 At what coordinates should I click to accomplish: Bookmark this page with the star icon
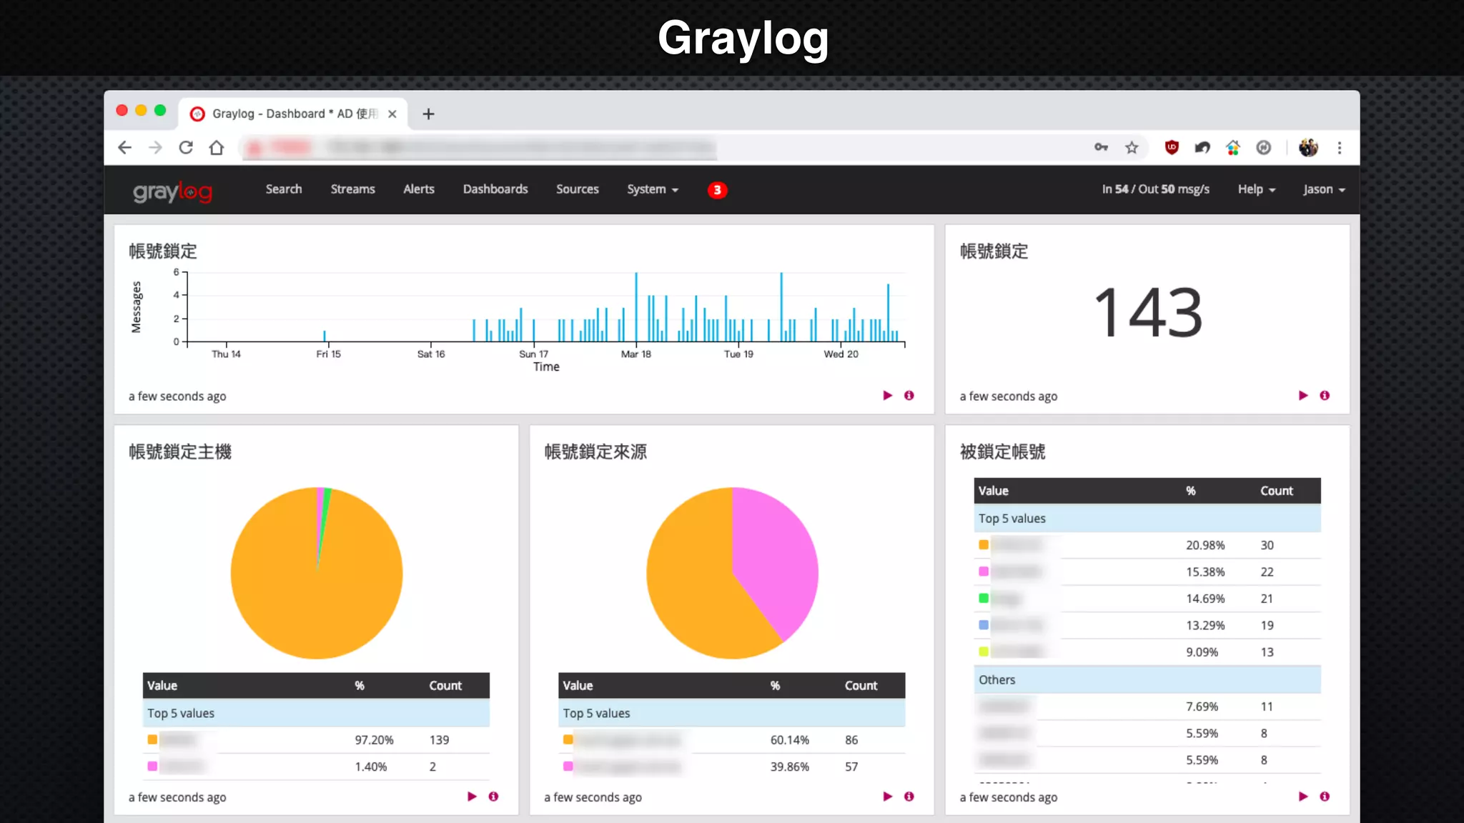point(1132,148)
